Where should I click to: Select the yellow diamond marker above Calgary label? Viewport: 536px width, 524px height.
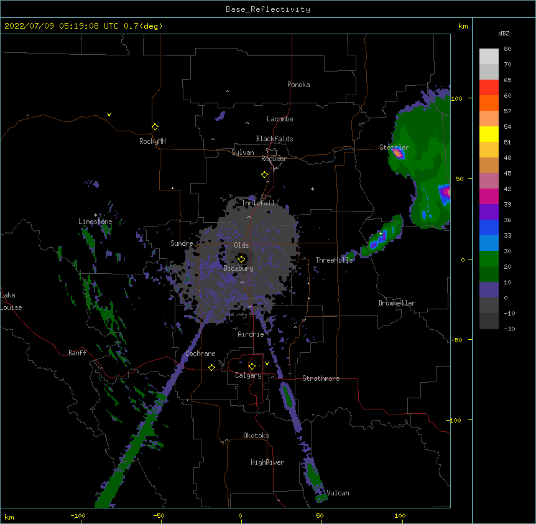point(252,367)
